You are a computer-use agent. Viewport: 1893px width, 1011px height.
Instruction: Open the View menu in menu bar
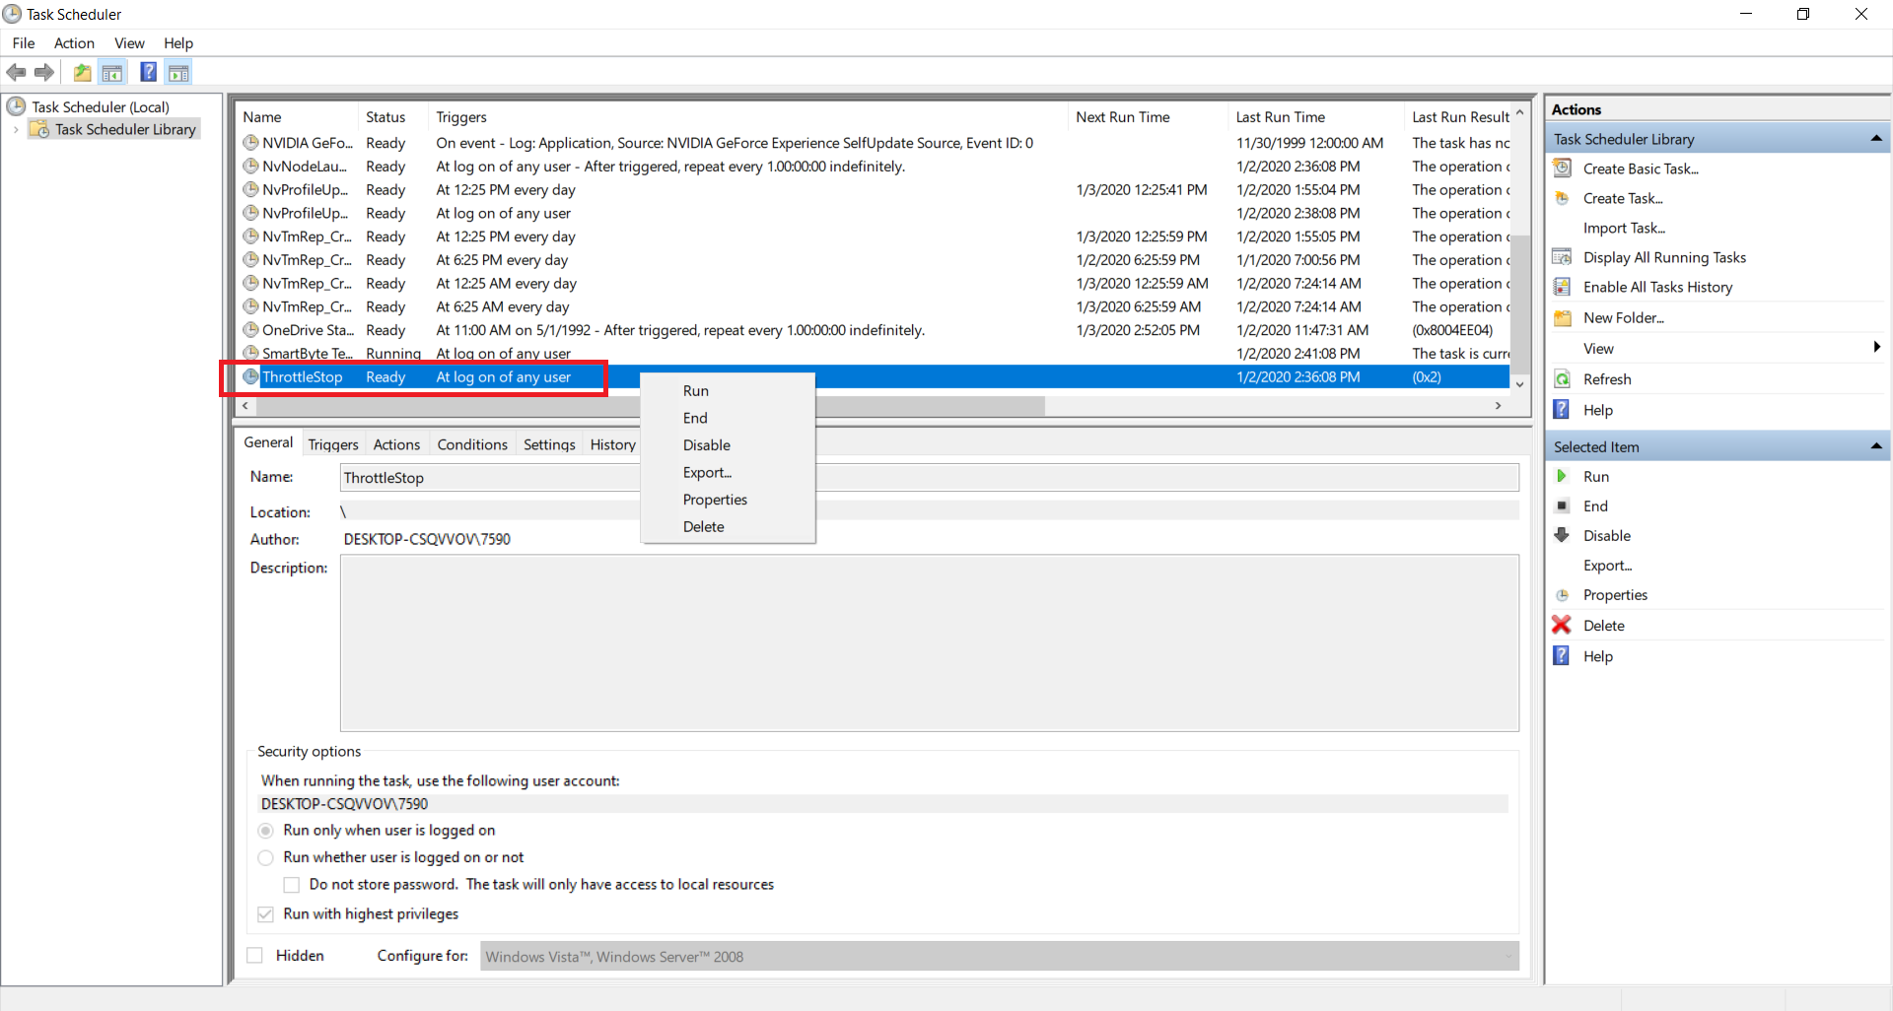(129, 42)
